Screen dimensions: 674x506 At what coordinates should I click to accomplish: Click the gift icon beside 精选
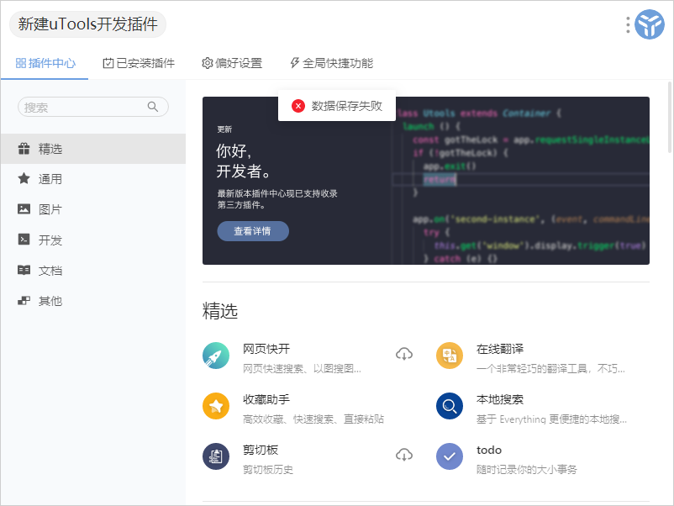pyautogui.click(x=24, y=149)
